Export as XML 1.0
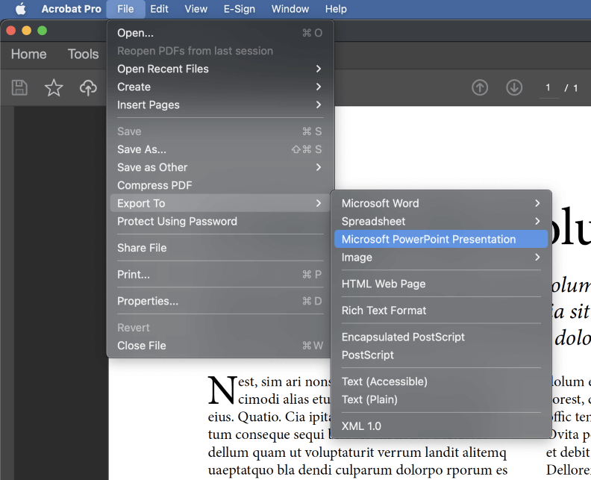591x480 pixels. click(x=440, y=426)
